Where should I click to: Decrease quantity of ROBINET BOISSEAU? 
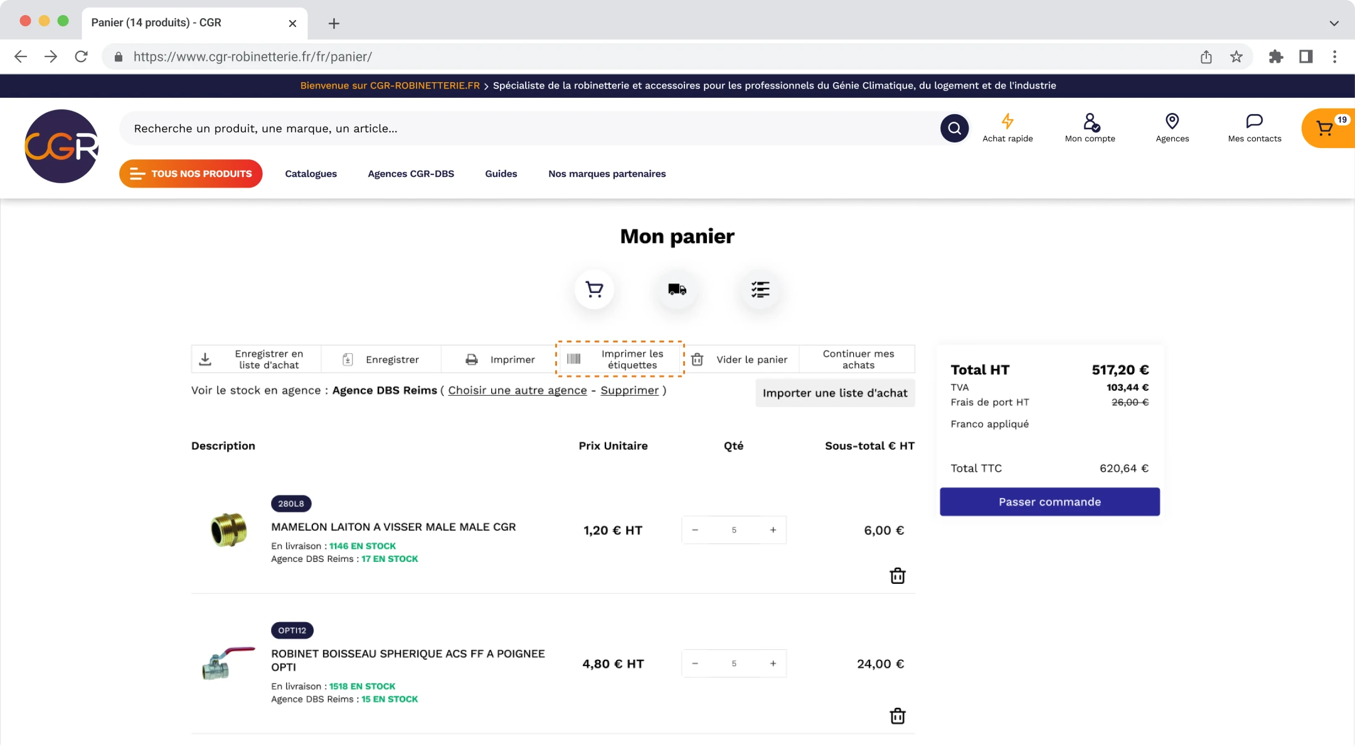tap(695, 664)
